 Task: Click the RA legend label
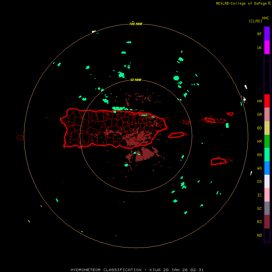pos(259,155)
